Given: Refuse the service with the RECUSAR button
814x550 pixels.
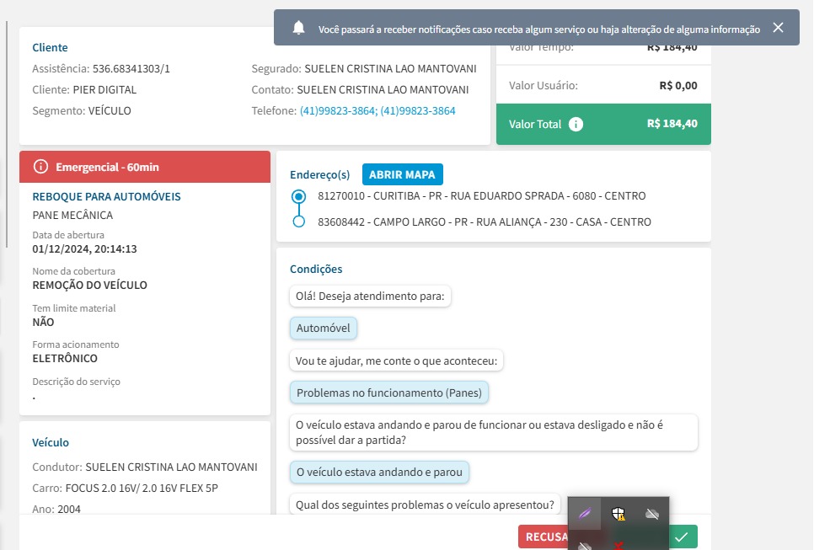Looking at the screenshot, I should coord(543,537).
